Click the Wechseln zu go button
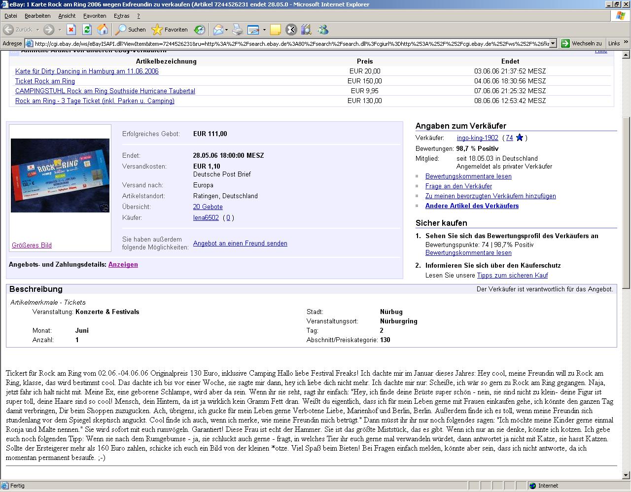 582,43
